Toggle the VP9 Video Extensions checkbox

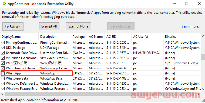tap(3, 58)
